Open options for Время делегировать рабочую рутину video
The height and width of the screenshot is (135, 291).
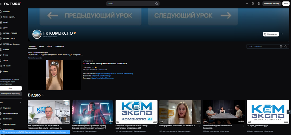[x=112, y=126]
